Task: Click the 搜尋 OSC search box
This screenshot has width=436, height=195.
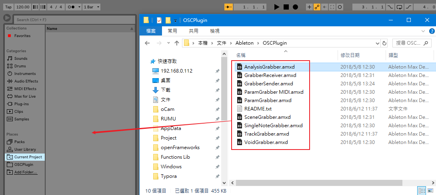Action: (x=412, y=43)
